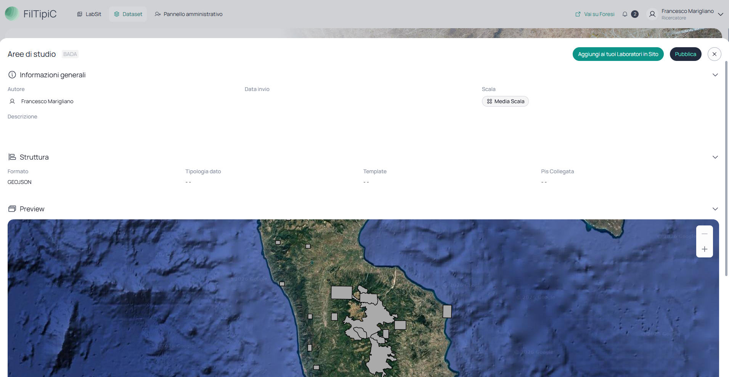Click the Pannello amministrativo user icon
The height and width of the screenshot is (377, 729).
(x=157, y=14)
